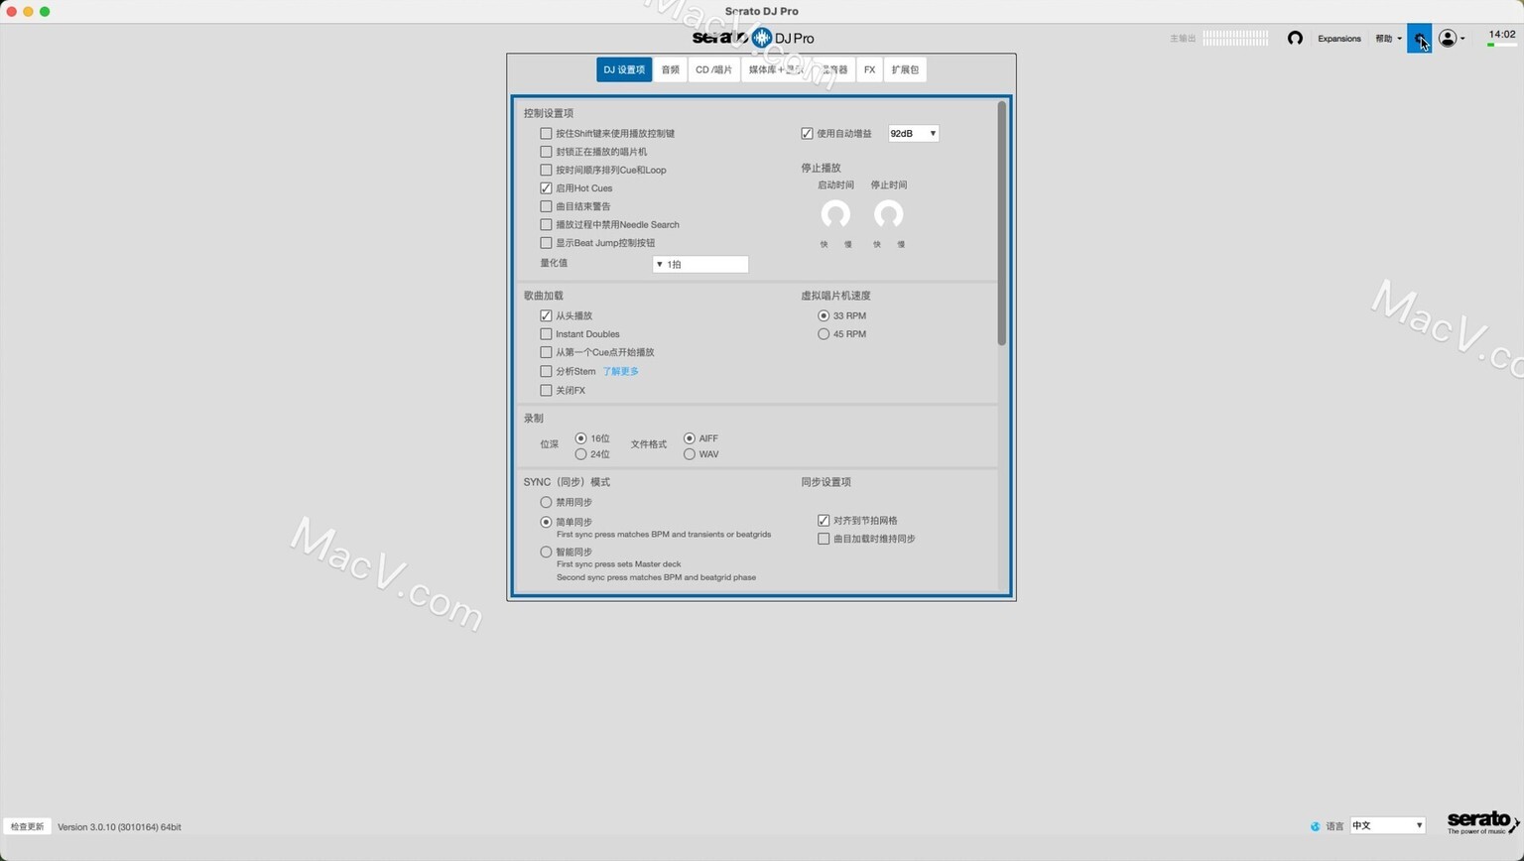This screenshot has width=1524, height=861.
Task: Uncheck 从头播放 checkbox
Action: point(546,315)
